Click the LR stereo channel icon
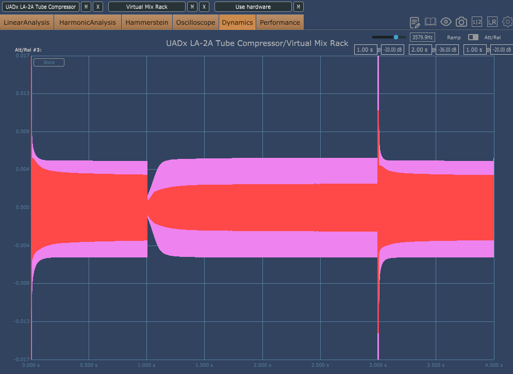This screenshot has height=374, width=513. (492, 22)
